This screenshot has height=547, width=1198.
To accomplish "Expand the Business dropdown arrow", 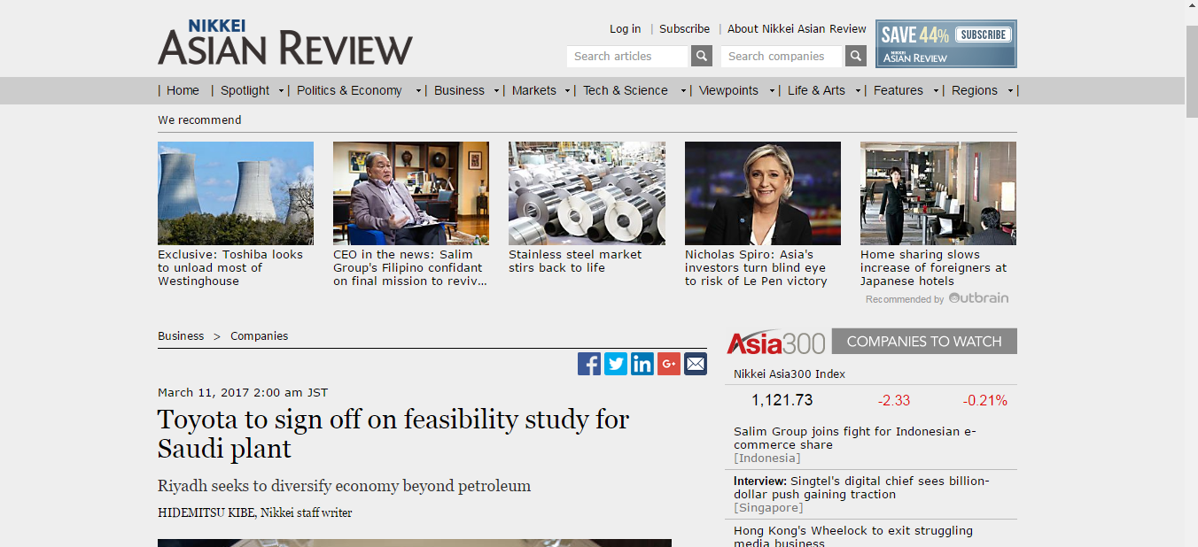I will pyautogui.click(x=497, y=91).
